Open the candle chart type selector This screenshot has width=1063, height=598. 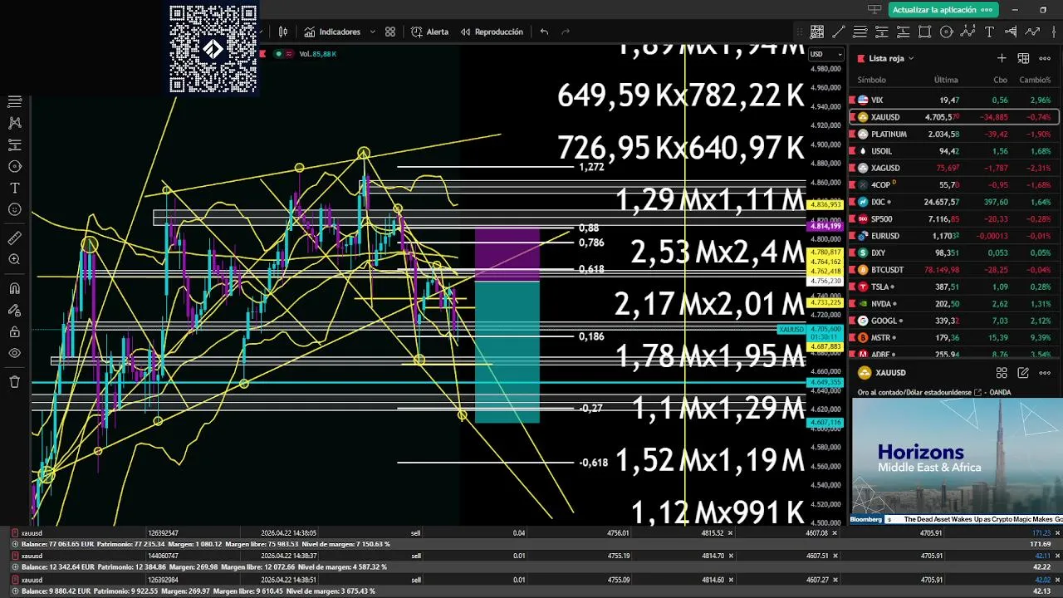coord(283,32)
